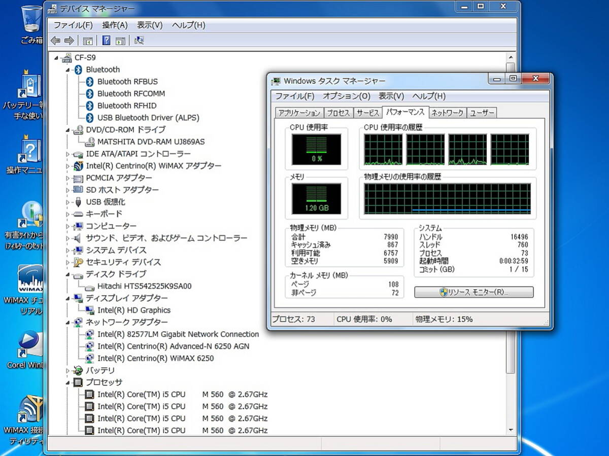Screen dimensions: 609x456
Task: Select the Bluetooth RFCOMM device
Action: pos(131,93)
